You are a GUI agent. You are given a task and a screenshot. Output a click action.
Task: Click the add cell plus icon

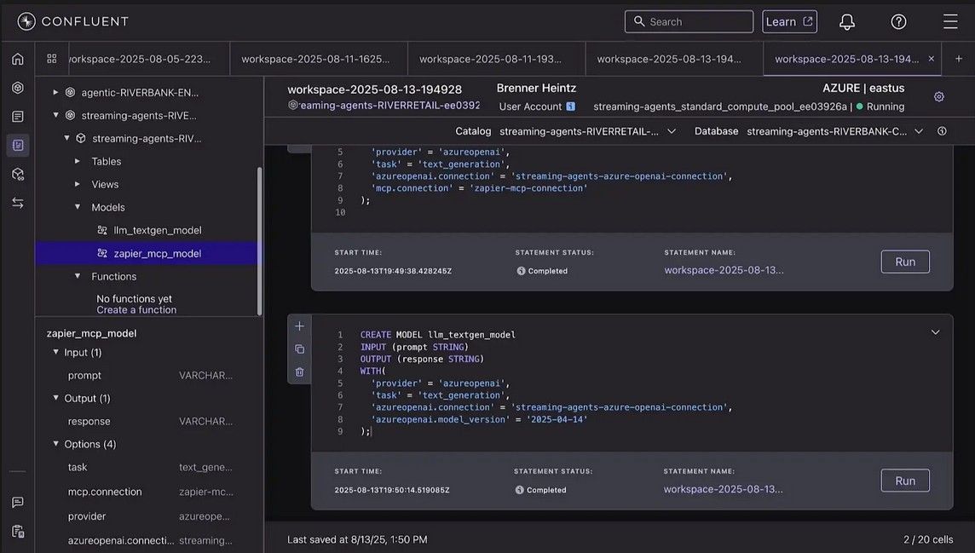click(x=299, y=326)
